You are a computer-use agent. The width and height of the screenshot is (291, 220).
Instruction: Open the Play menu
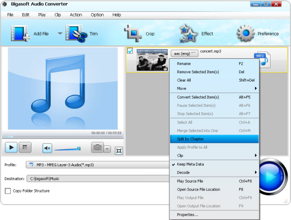[x=42, y=15]
